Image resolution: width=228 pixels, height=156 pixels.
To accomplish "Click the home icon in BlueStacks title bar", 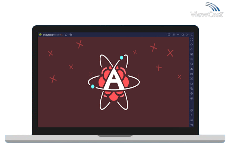I will (x=66, y=35).
